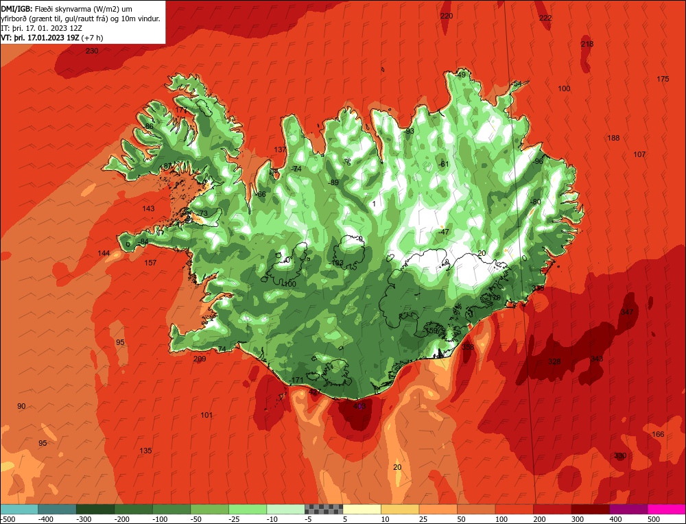Click the map value '144'
This screenshot has width=686, height=524.
(x=104, y=253)
